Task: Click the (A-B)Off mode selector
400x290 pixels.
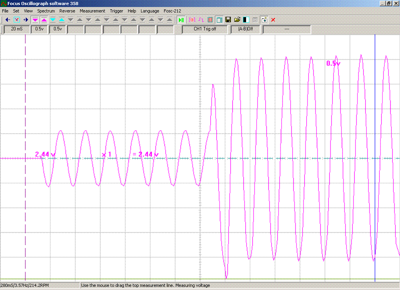Action: 245,29
